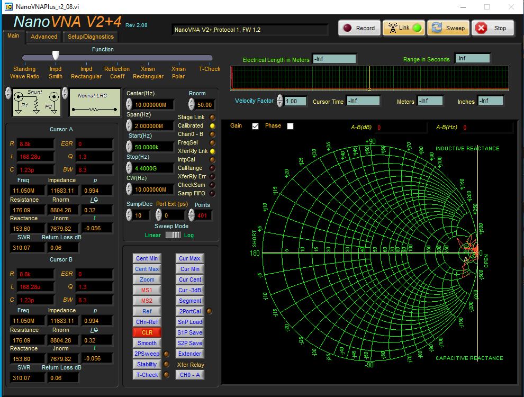Click the Velocity Factor input field
This screenshot has height=397, width=524.
click(x=295, y=101)
